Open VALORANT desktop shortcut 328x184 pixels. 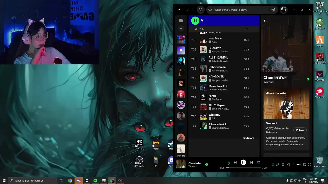(320, 76)
